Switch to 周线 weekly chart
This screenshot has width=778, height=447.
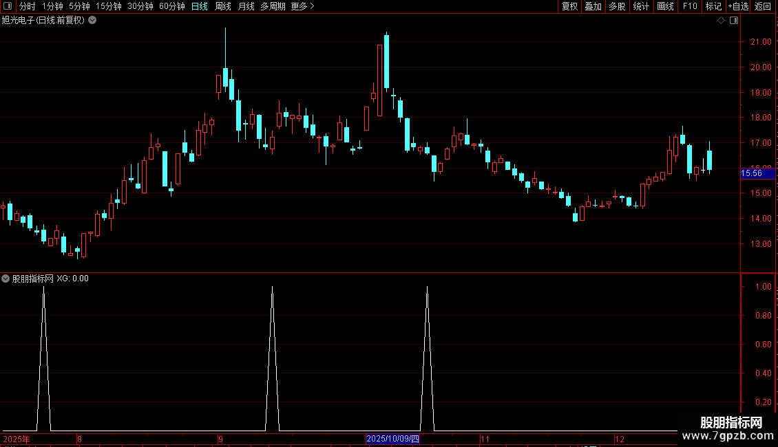(x=223, y=6)
